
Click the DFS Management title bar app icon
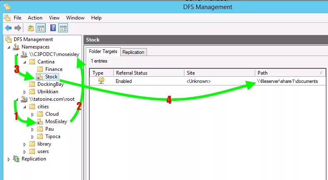pyautogui.click(x=7, y=7)
